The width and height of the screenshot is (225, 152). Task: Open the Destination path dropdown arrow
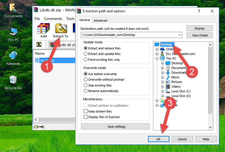point(180,35)
